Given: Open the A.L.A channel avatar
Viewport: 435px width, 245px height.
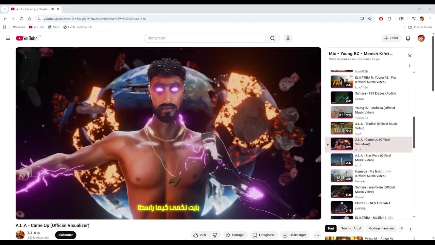Looking at the screenshot, I should [20, 235].
